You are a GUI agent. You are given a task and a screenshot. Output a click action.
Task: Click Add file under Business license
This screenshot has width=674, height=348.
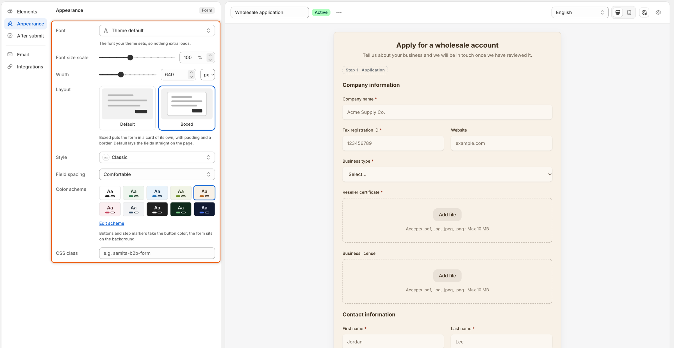(447, 276)
